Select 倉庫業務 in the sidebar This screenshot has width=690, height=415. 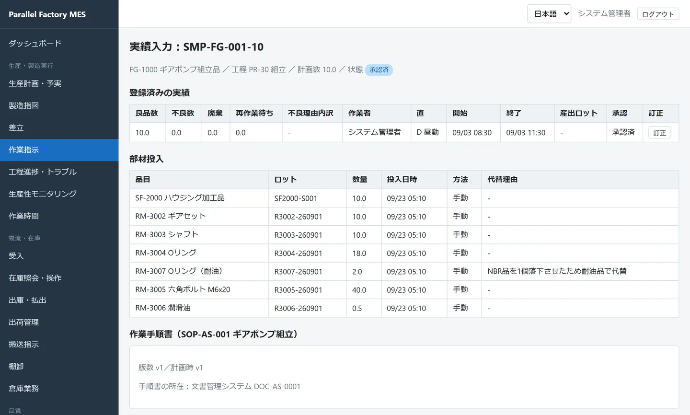pos(59,388)
